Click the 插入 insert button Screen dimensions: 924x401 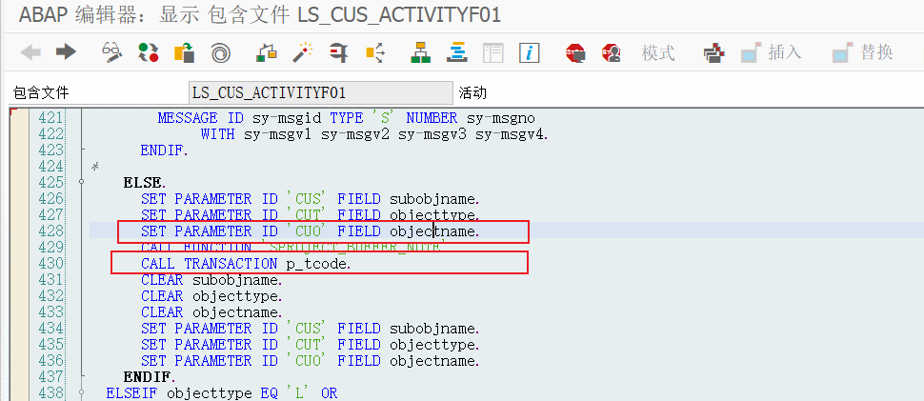tap(772, 53)
